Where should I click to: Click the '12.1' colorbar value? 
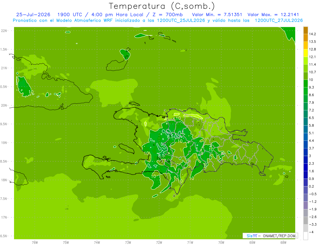click(x=313, y=57)
